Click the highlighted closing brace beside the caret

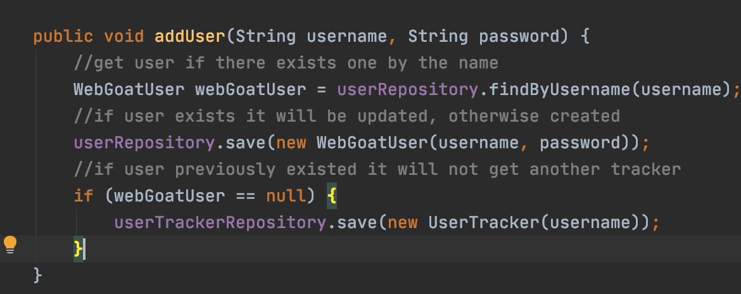pyautogui.click(x=79, y=249)
